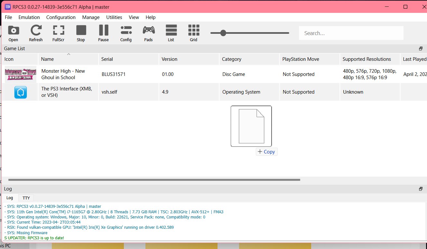This screenshot has width=427, height=249.
Task: Switch to Grid view
Action: coord(193,32)
